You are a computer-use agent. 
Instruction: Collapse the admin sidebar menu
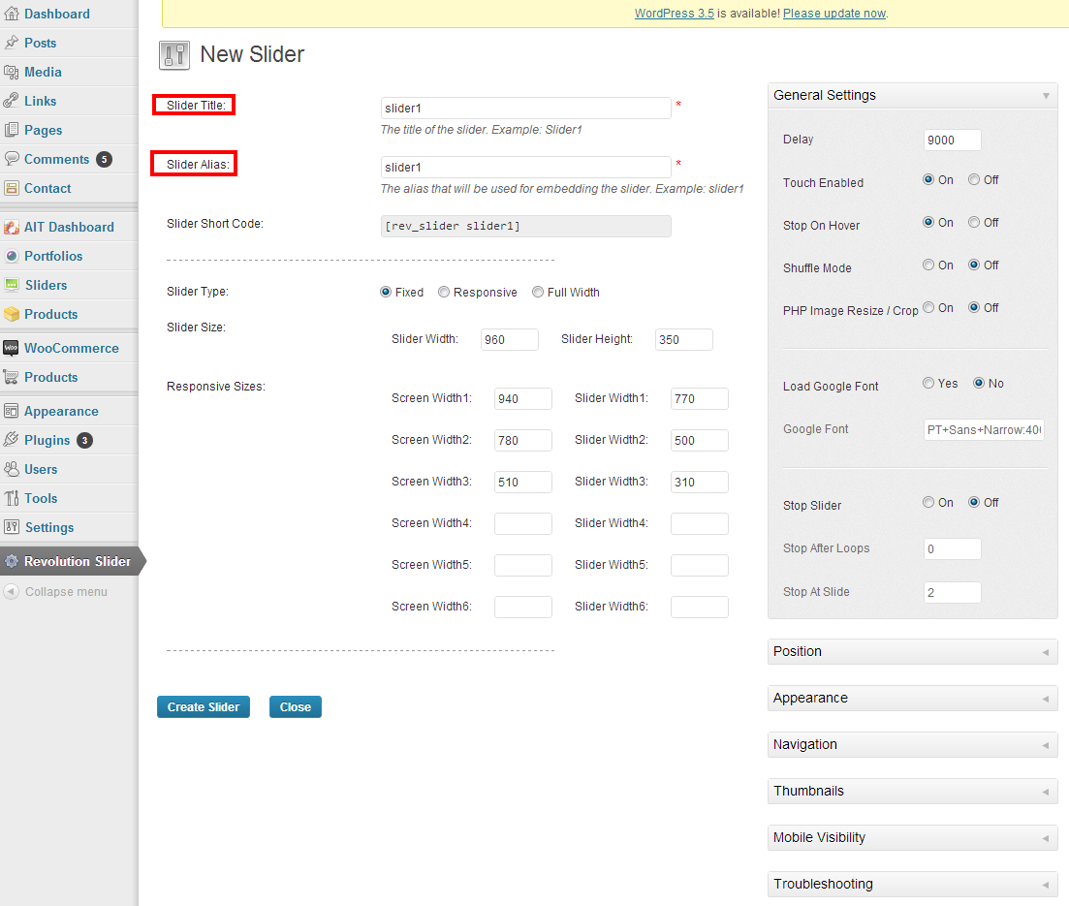tap(56, 591)
